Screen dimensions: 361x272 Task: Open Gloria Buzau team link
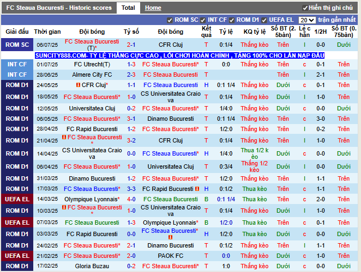(92, 266)
